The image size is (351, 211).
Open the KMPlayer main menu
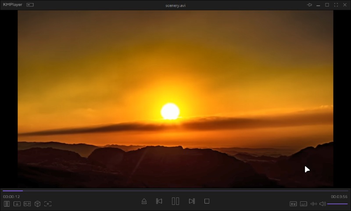[x=12, y=5]
